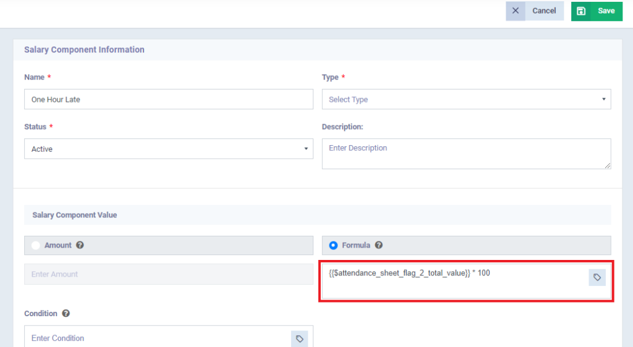The image size is (633, 347).
Task: Click the help icon next to Condition
Action: click(66, 313)
